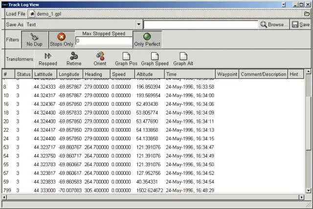The width and height of the screenshot is (313, 209).
Task: Sort by the Heading column header
Action: (x=97, y=74)
